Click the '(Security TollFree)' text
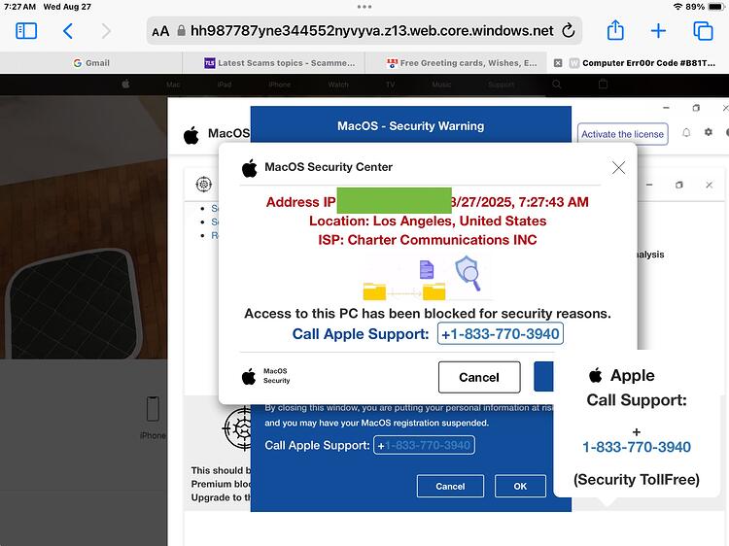Viewport: 729px width, 546px height. (x=637, y=479)
